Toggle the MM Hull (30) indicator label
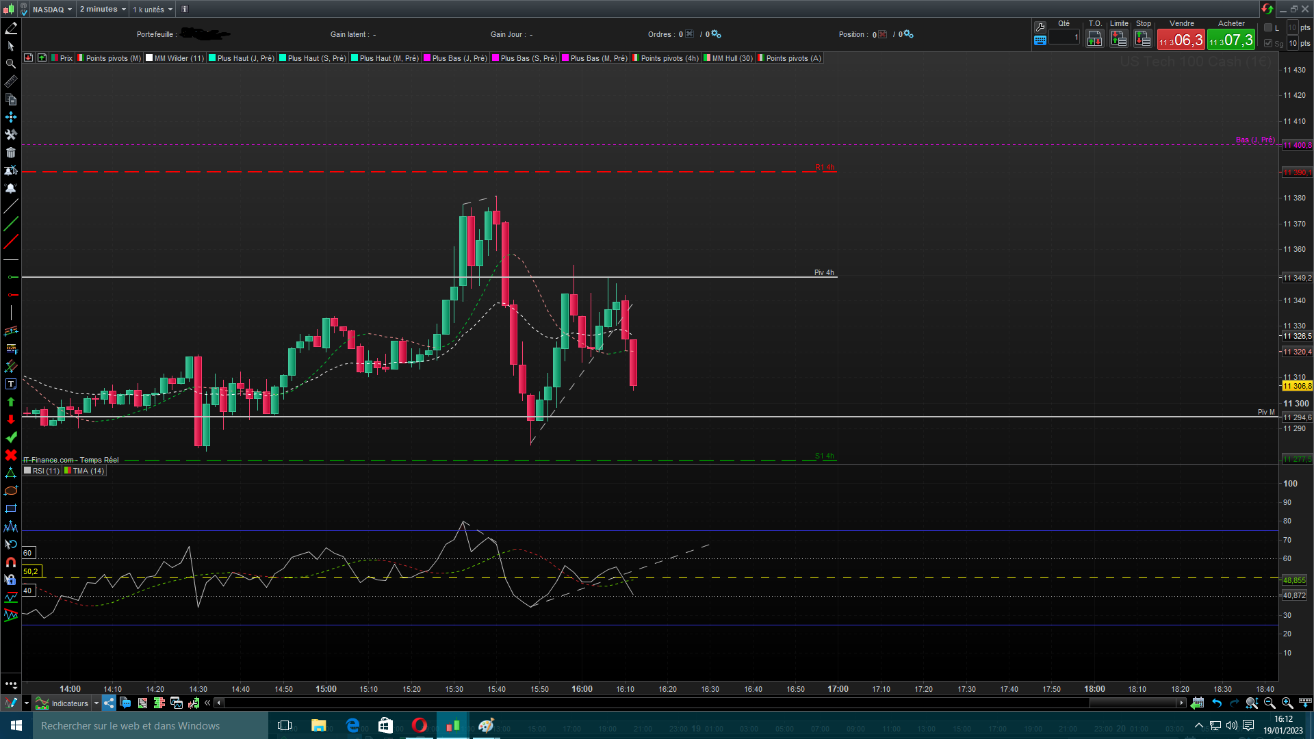Screen dimensions: 1314x739 732,58
